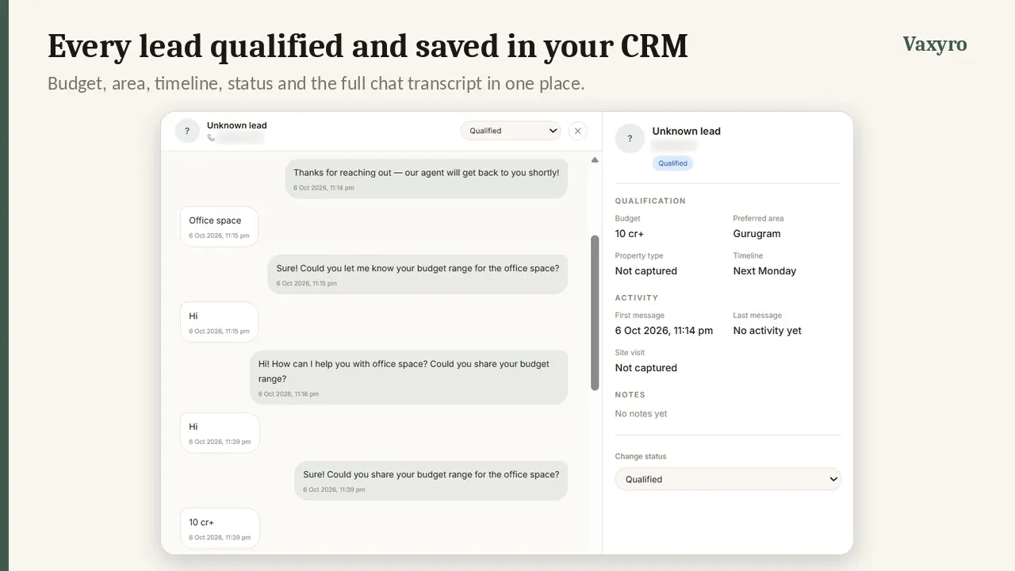Open the Qualified status dropdown in the chat header
The height and width of the screenshot is (571, 1015).
pos(511,131)
